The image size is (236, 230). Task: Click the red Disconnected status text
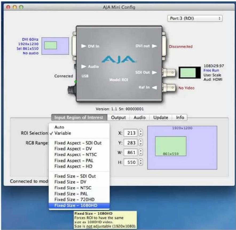181,46
